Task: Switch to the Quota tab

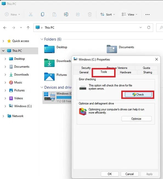Action: click(x=147, y=68)
